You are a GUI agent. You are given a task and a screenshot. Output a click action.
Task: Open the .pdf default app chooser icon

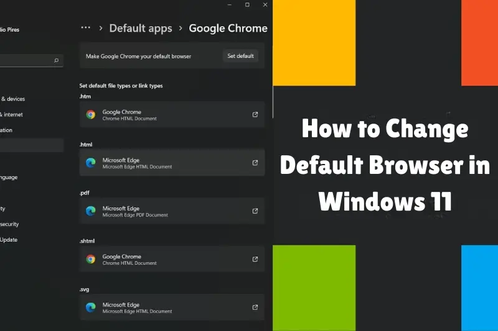(x=255, y=211)
